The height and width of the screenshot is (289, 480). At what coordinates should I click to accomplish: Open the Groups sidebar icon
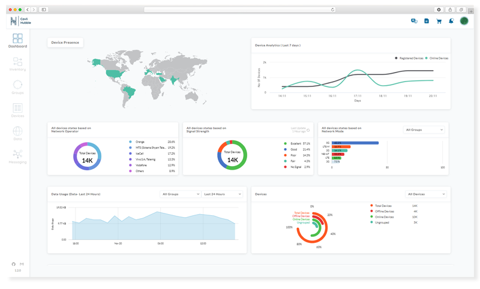tap(17, 86)
